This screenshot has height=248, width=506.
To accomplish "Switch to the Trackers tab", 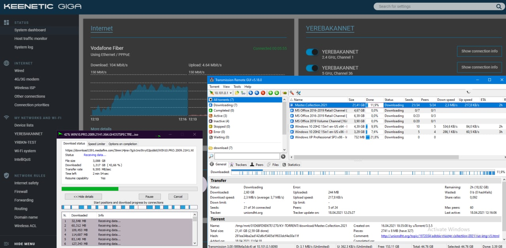I will [x=238, y=164].
